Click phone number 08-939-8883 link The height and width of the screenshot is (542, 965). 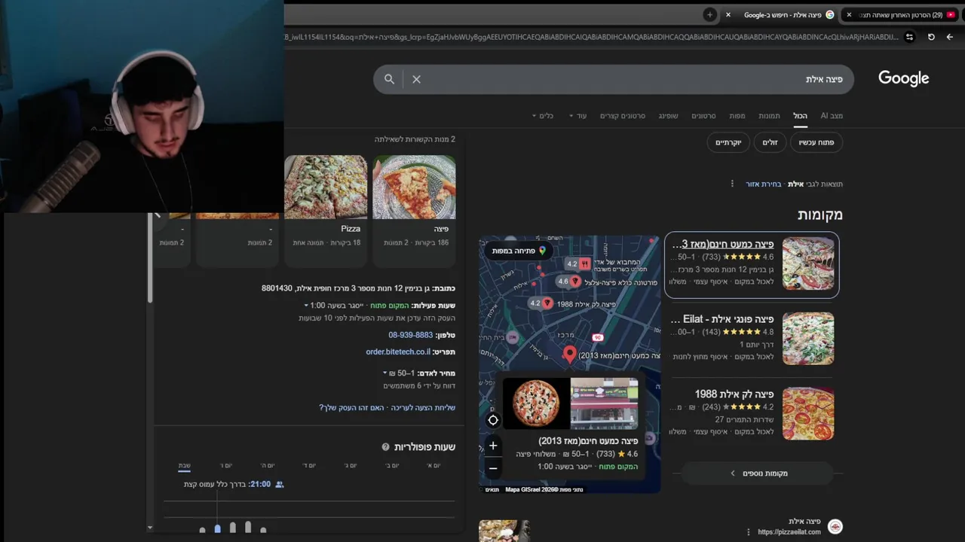tap(411, 335)
